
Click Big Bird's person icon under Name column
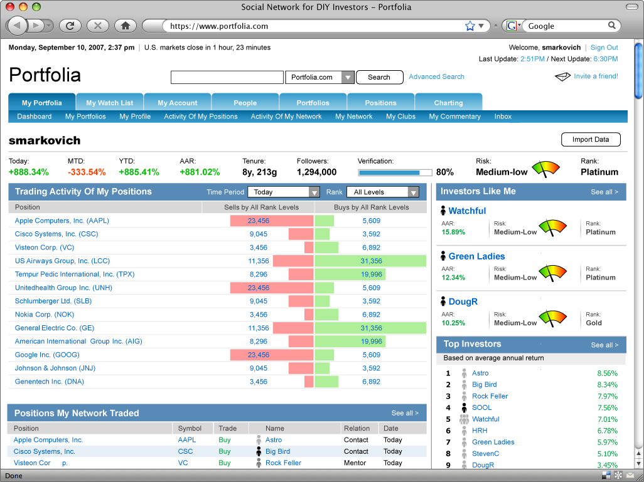click(258, 451)
